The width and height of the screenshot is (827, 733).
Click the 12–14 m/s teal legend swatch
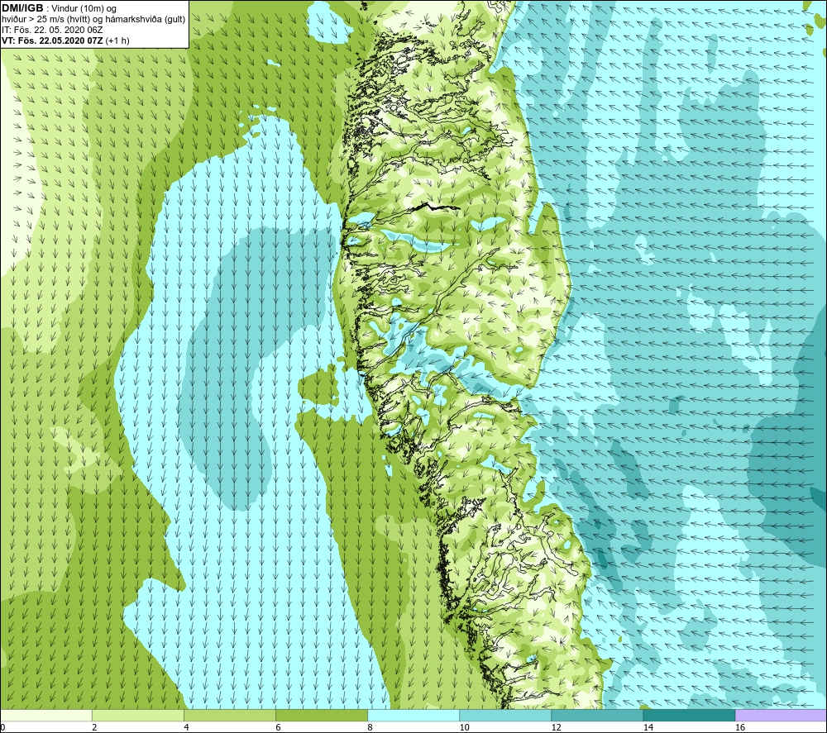click(596, 715)
